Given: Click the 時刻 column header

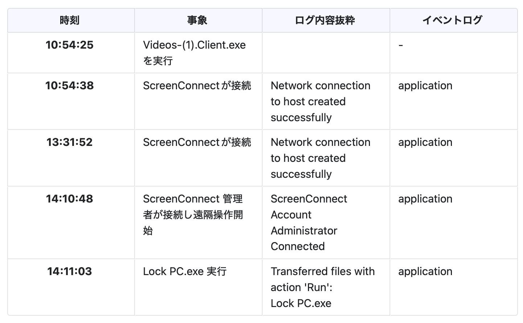Looking at the screenshot, I should tap(70, 20).
